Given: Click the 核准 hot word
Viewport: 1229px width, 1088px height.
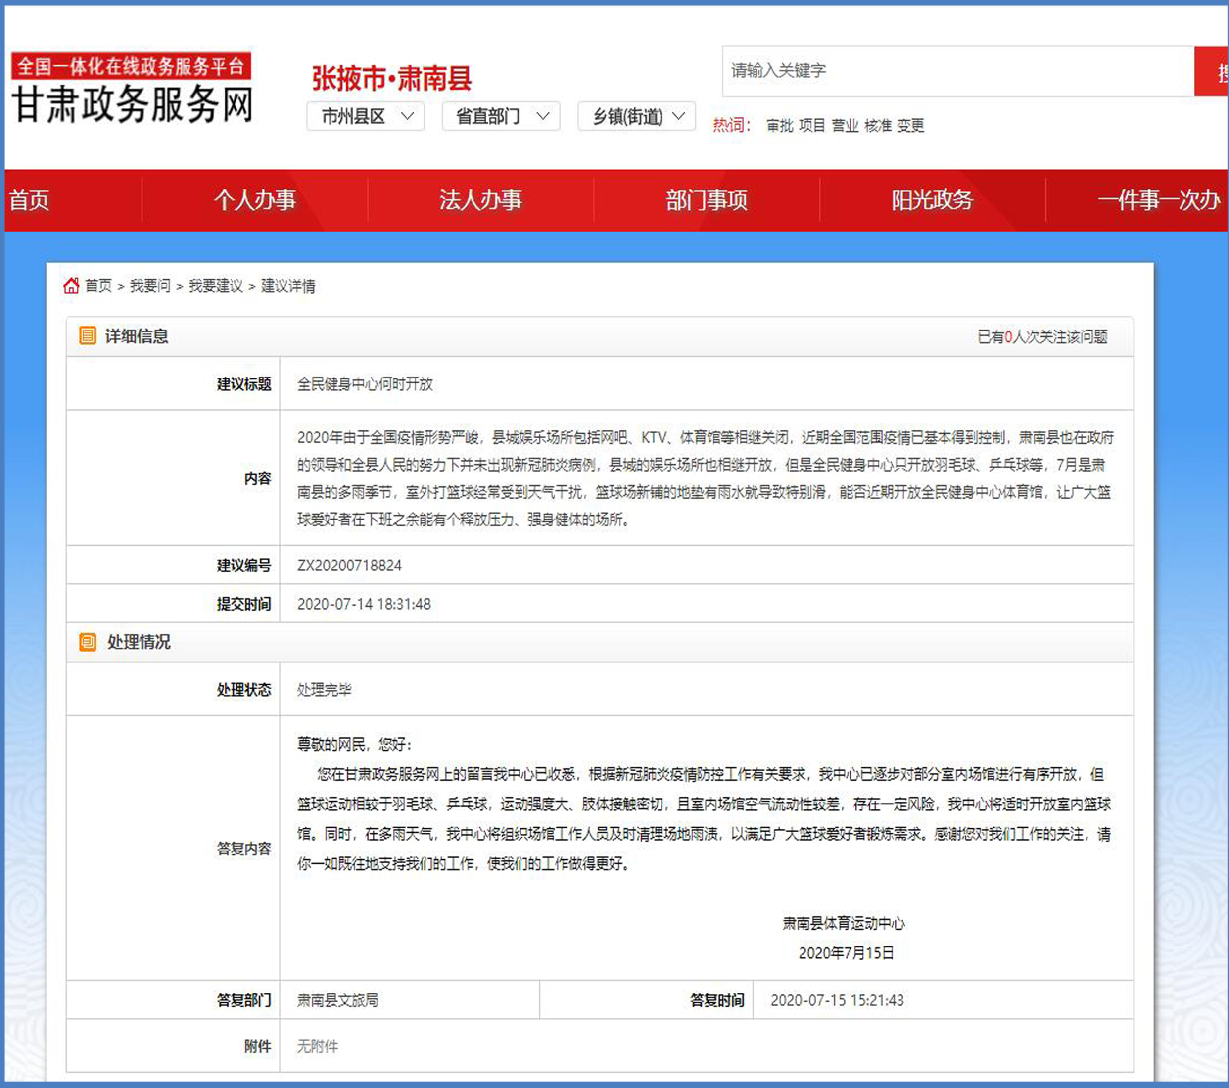Looking at the screenshot, I should coord(878,125).
